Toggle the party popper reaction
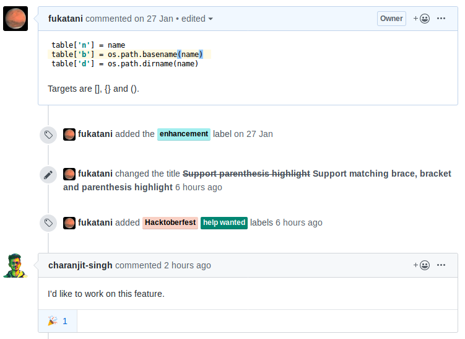465x339 pixels. (58, 321)
